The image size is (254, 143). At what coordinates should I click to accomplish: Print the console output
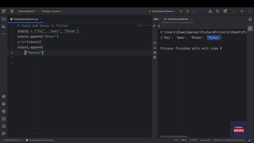pos(155,53)
